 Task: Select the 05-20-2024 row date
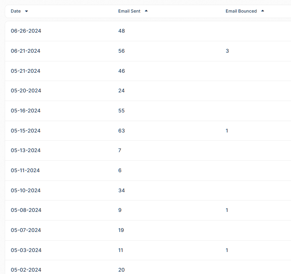(26, 91)
